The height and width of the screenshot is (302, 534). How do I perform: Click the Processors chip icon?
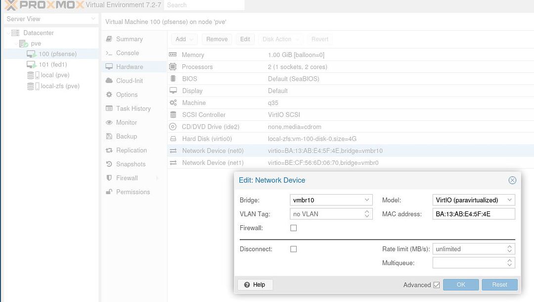click(x=173, y=66)
